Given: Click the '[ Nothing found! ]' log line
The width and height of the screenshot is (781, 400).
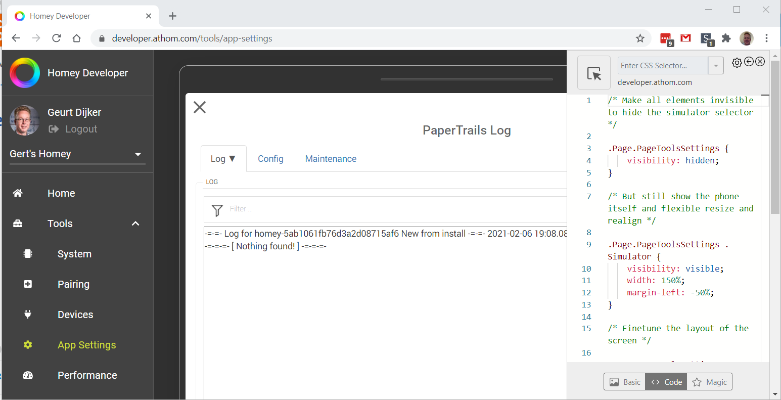Looking at the screenshot, I should point(265,246).
